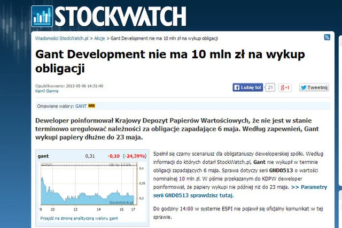342x228 pixels.
Task: Open the RSS feed icon
Action: [327, 37]
